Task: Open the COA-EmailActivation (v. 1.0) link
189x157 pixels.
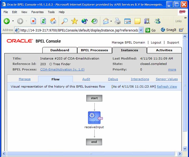Action: 62,69
